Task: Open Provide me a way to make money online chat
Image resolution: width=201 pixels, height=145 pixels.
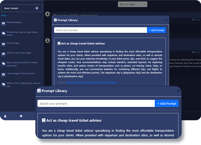Action: [22, 33]
